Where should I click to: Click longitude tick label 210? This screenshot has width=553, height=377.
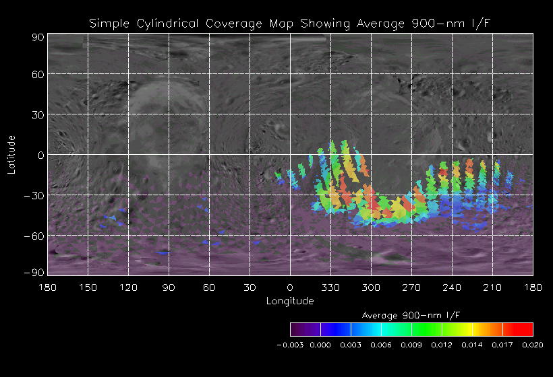click(492, 287)
